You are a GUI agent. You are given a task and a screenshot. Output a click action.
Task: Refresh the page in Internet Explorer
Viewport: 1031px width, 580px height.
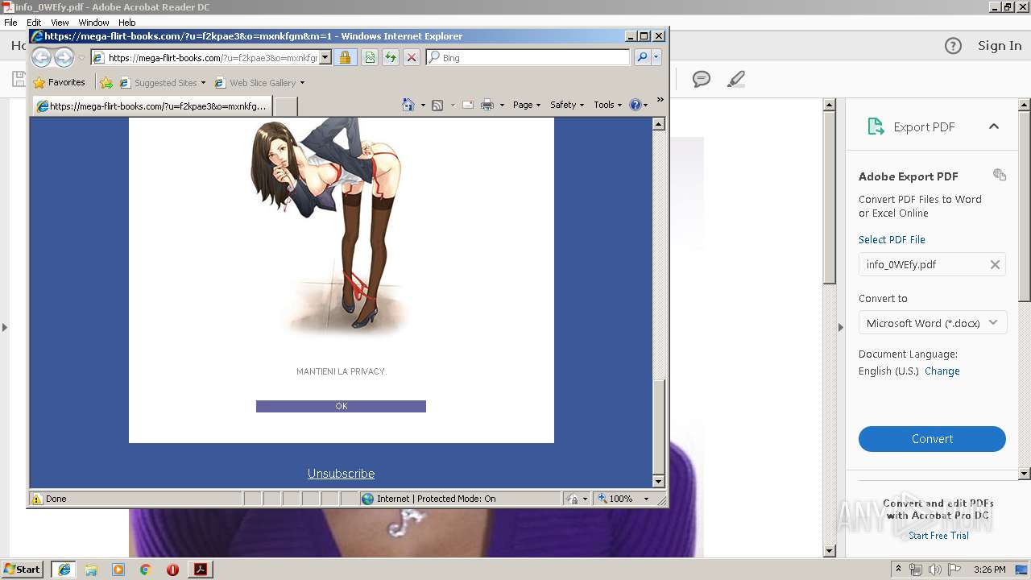[x=390, y=57]
